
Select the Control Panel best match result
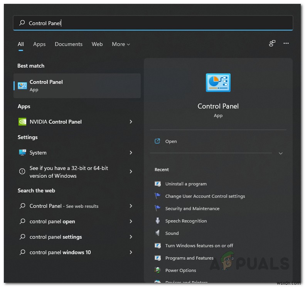point(77,85)
